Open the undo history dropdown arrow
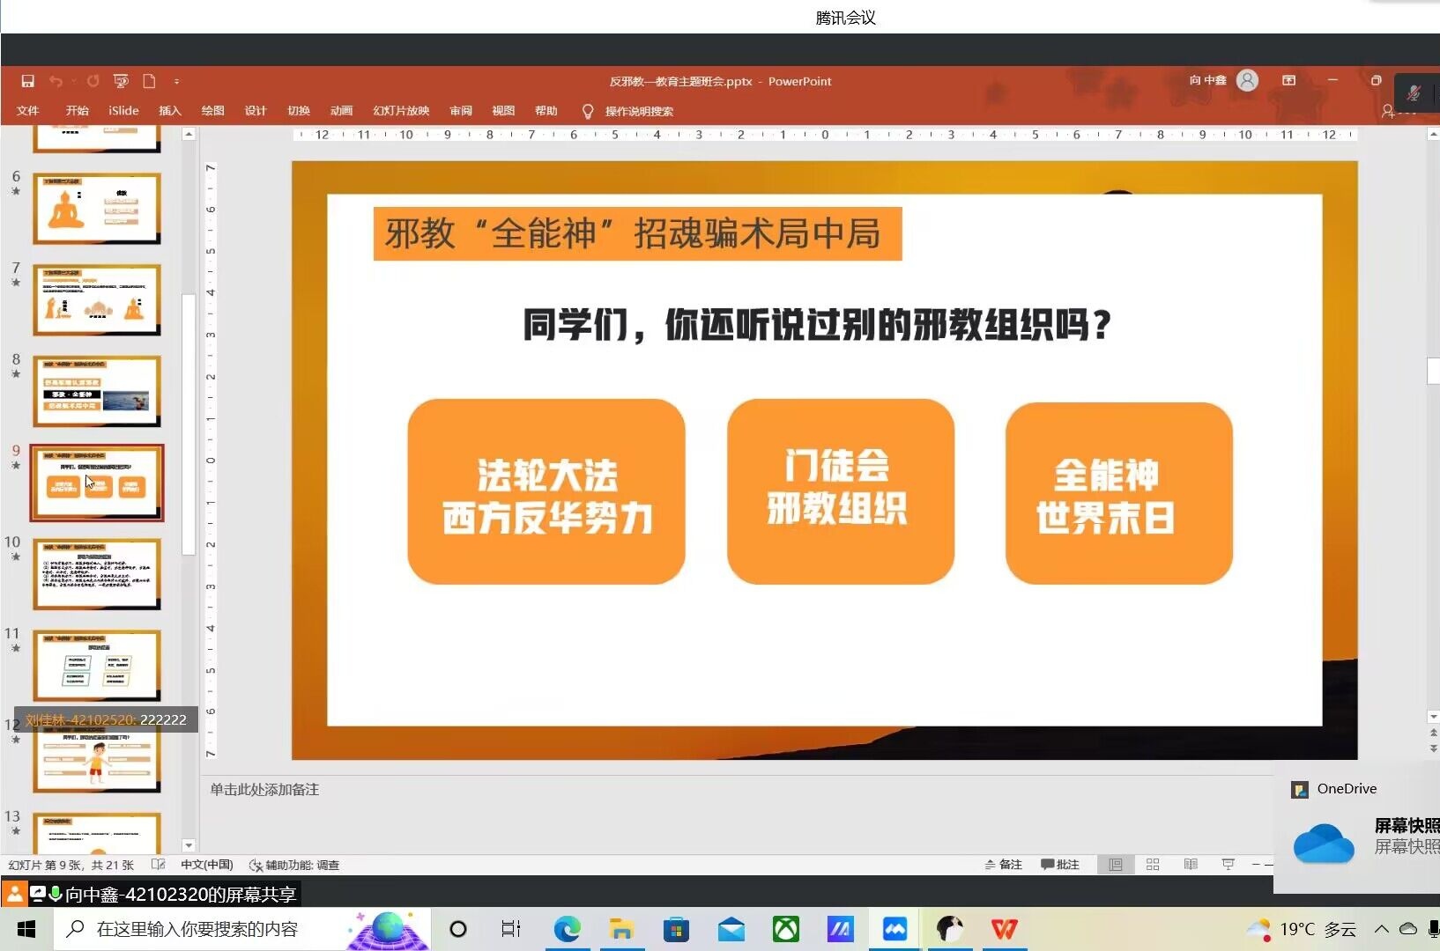This screenshot has height=951, width=1440. 74,81
